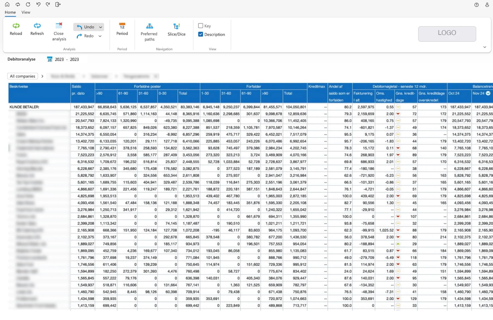The width and height of the screenshot is (493, 320).
Task: Switch to the View tab
Action: (x=26, y=12)
